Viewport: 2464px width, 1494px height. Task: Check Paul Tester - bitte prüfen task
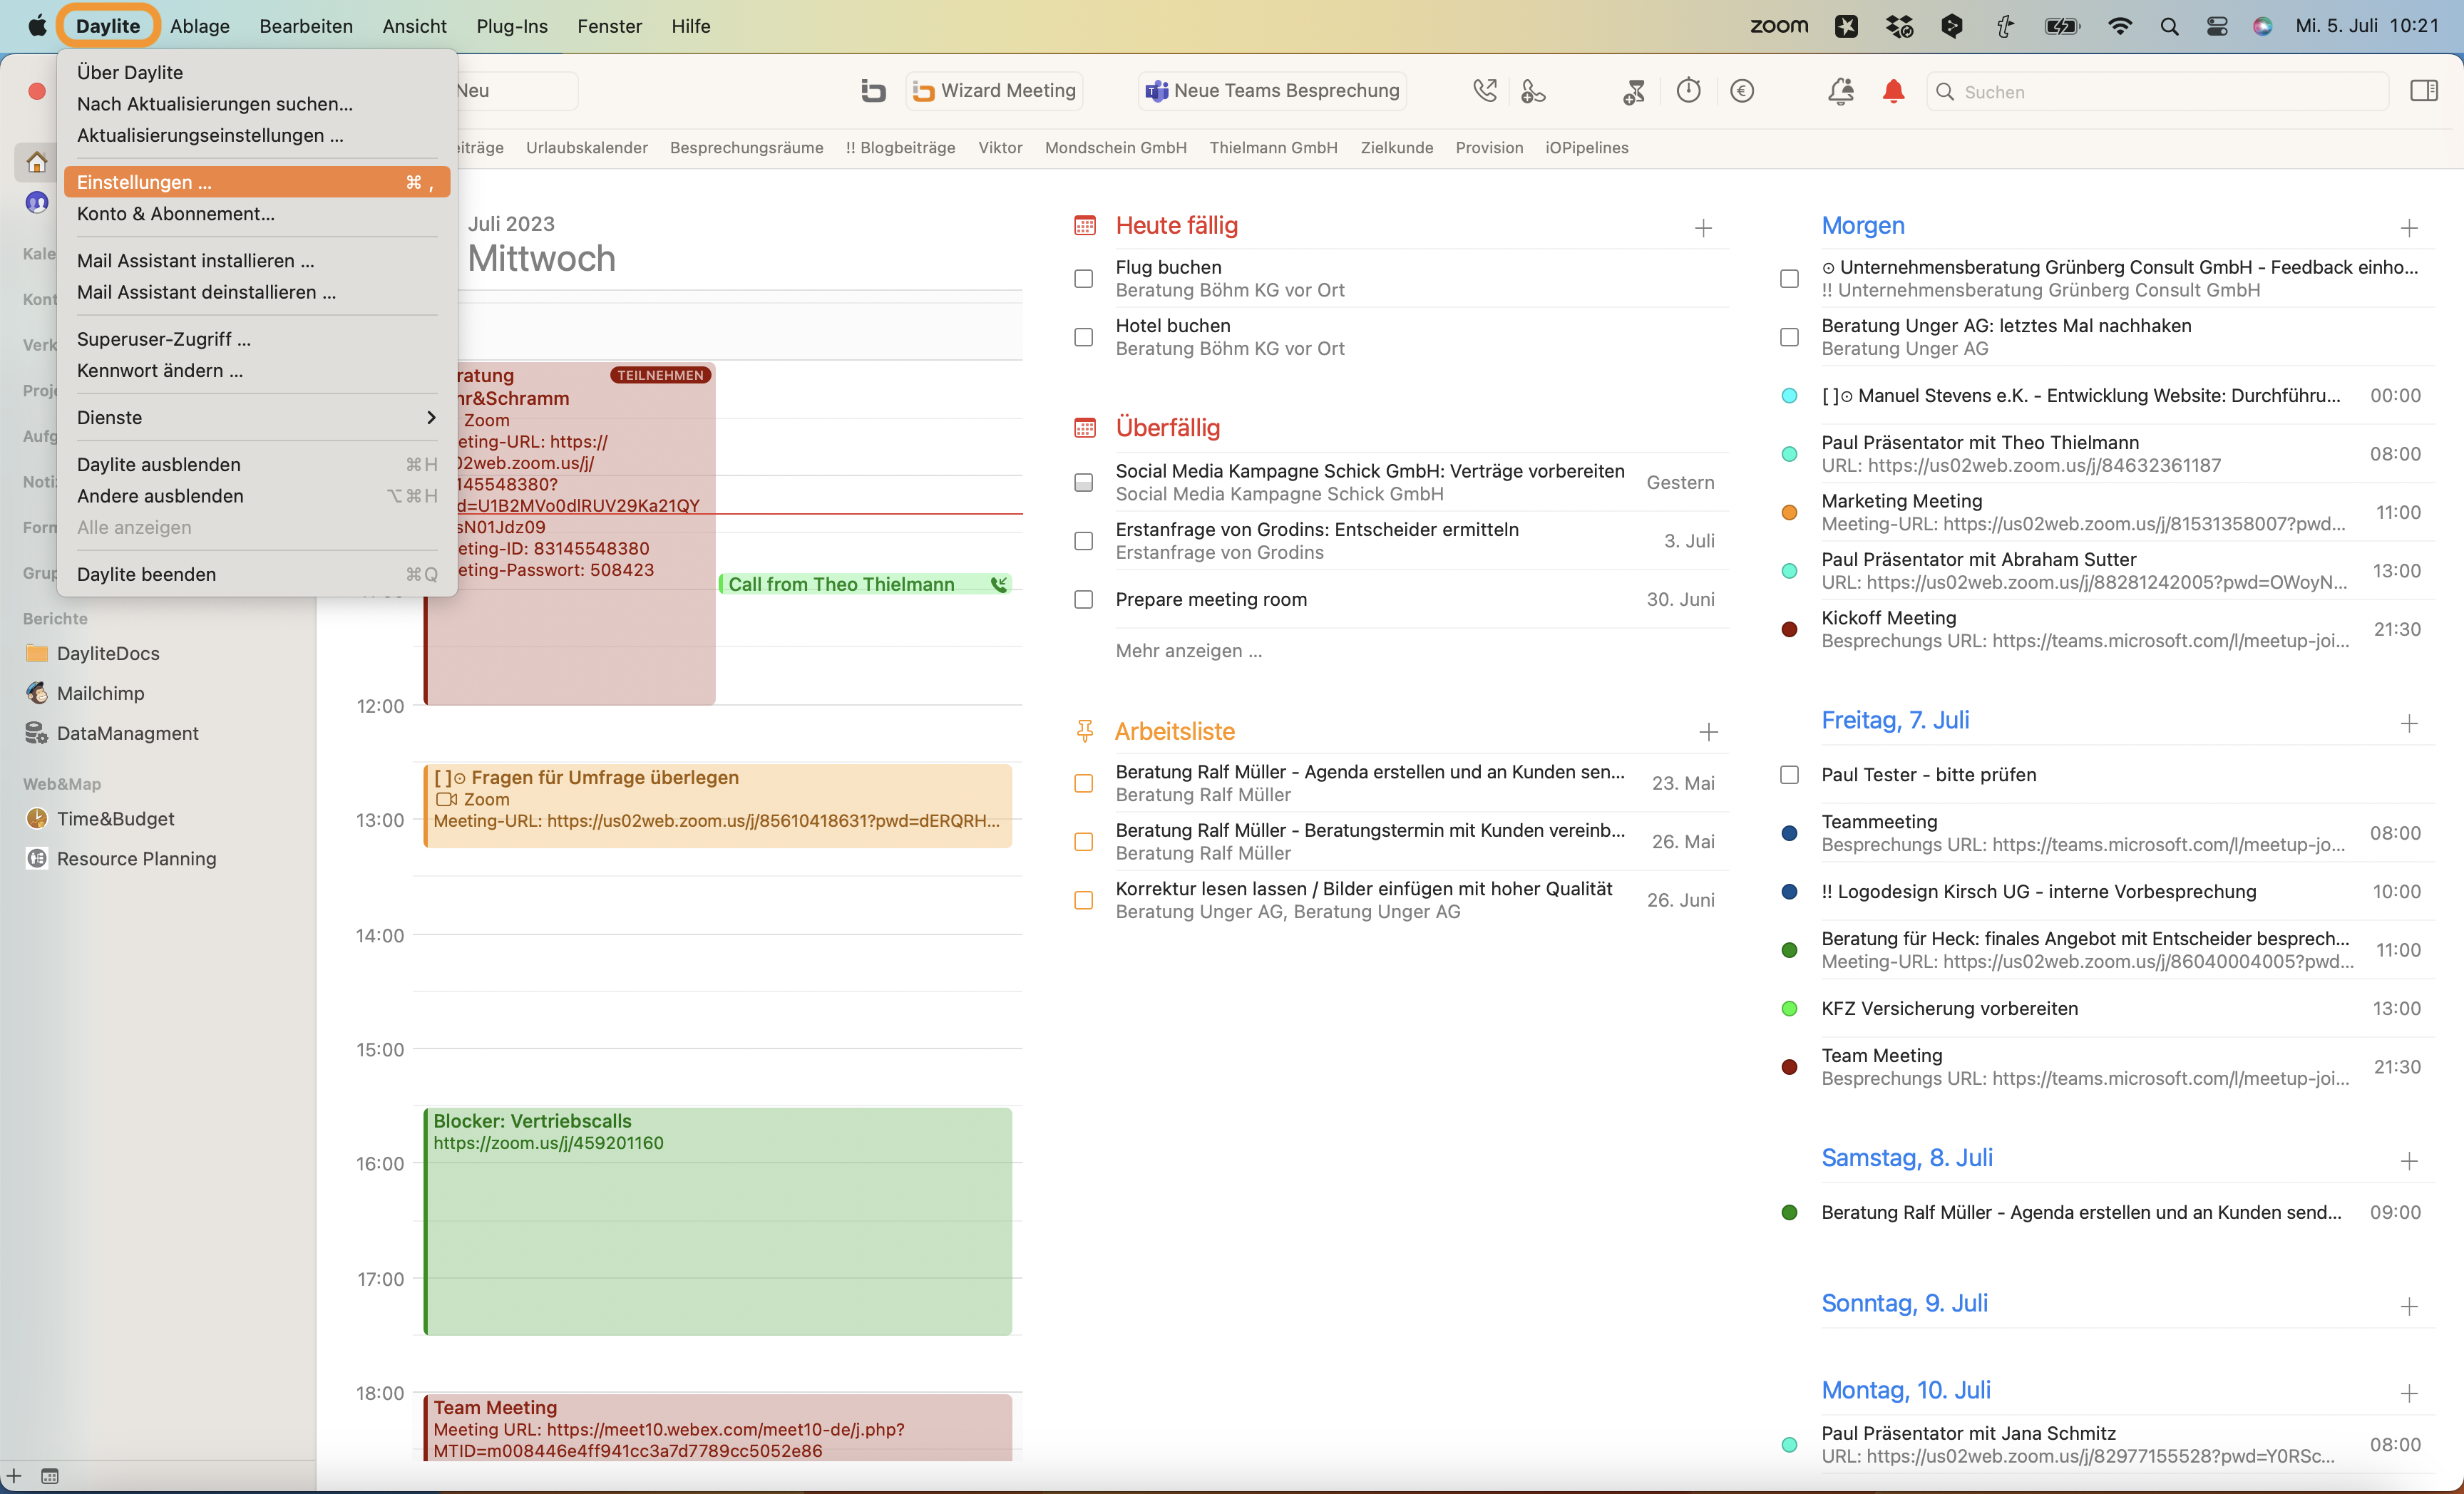1789,774
